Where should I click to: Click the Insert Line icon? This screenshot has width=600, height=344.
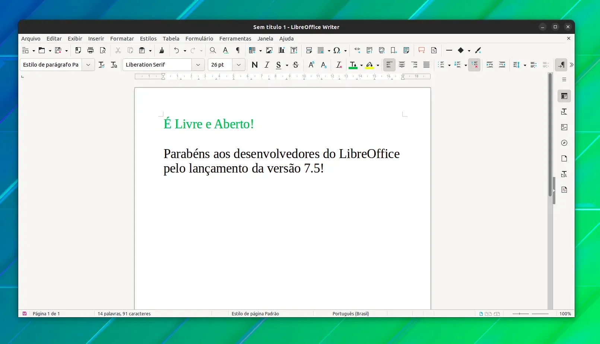click(x=449, y=50)
